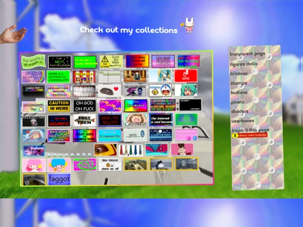Select the yellow 'Out of order' warning stamp
Screen dimensions: 303x227
(111, 62)
